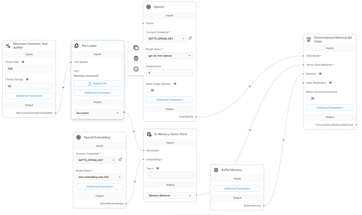Click Upload File button

tap(98, 83)
